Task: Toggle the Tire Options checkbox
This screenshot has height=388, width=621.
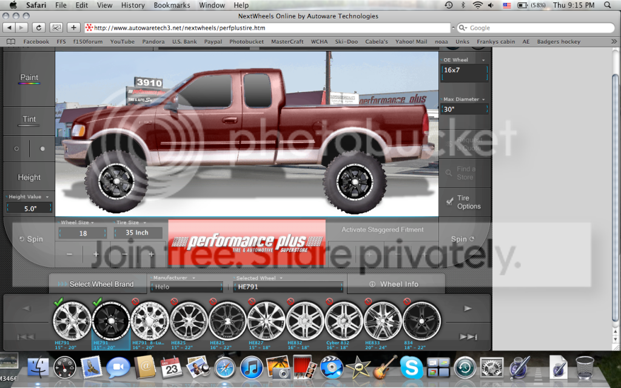Action: coord(449,202)
